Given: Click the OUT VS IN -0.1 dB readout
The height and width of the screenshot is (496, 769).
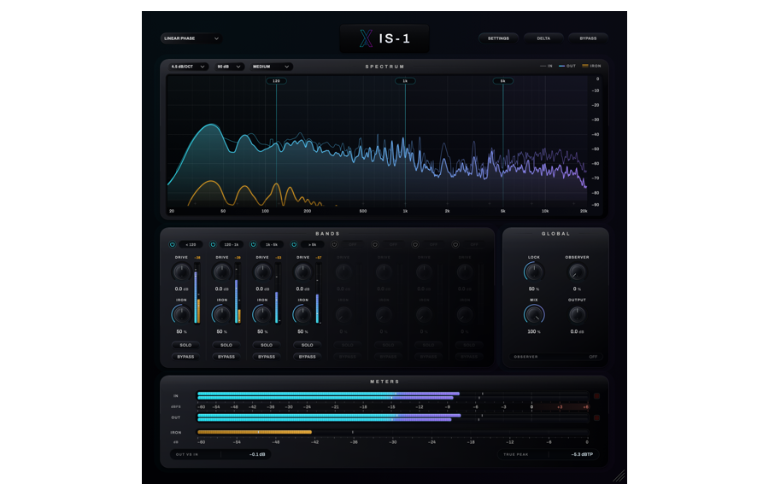Looking at the screenshot, I should [220, 454].
